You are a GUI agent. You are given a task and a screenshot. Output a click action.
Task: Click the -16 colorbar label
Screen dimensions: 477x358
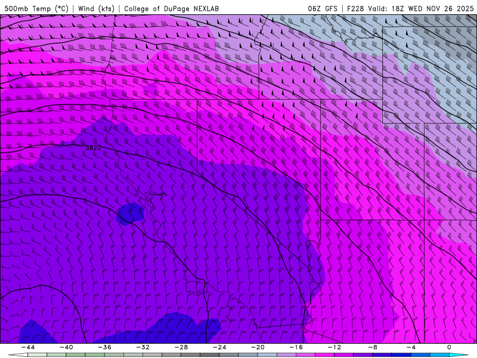tap(296, 347)
